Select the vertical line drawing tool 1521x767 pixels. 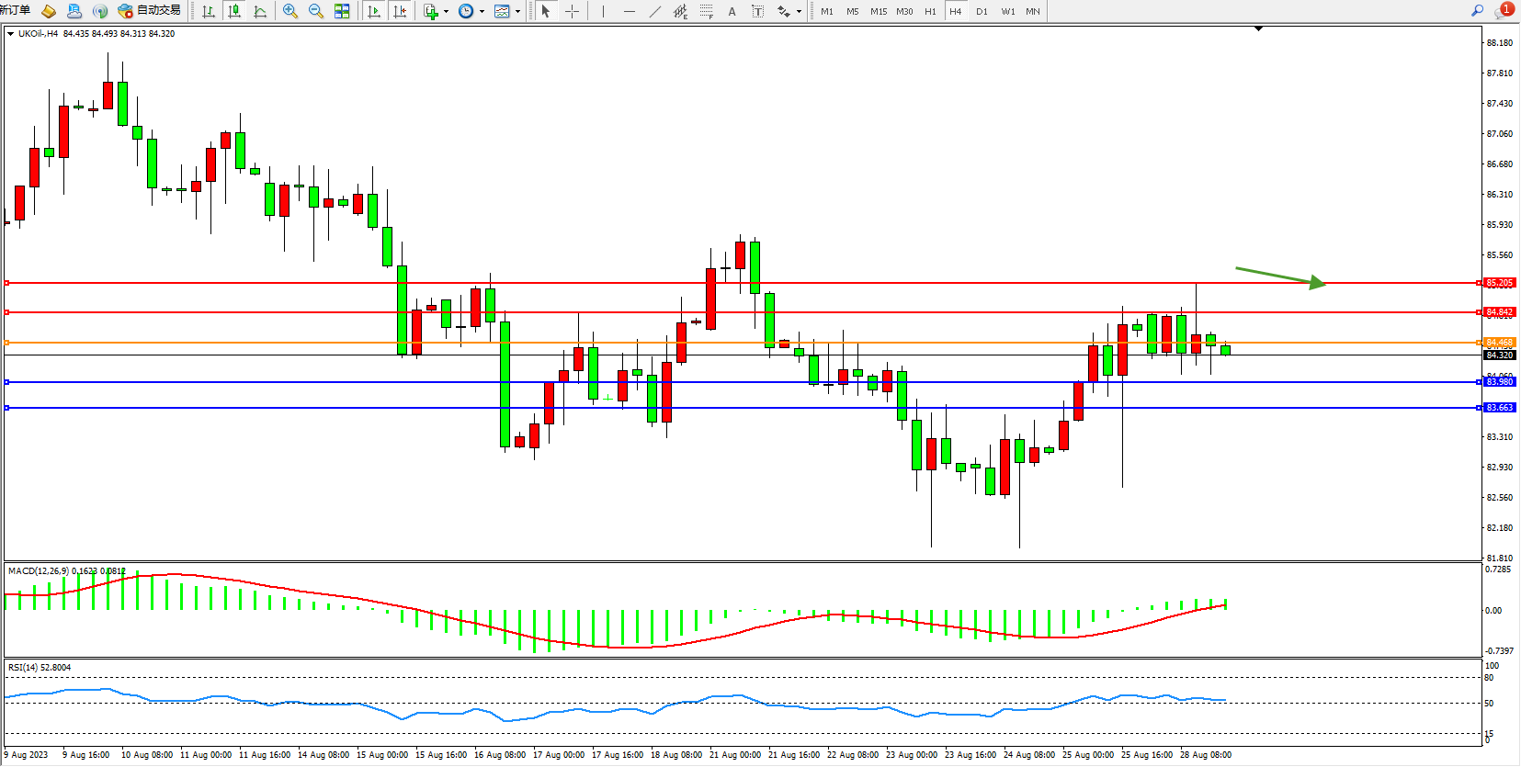tap(603, 11)
